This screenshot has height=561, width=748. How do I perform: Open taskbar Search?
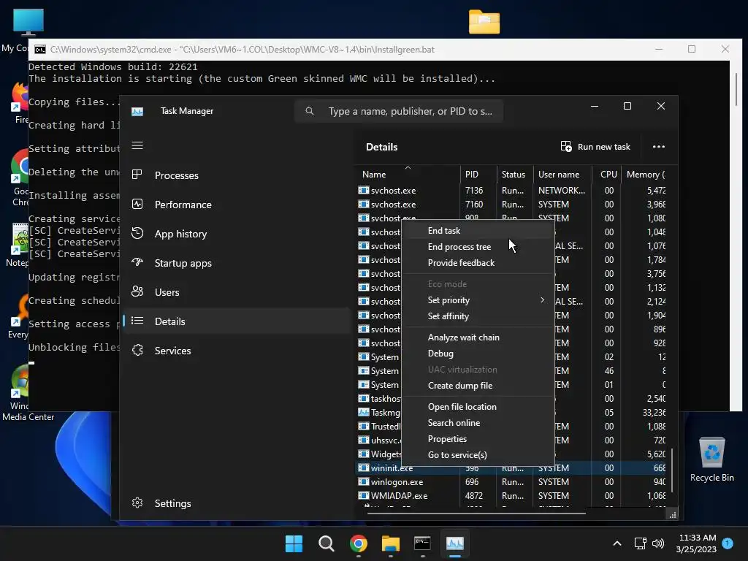(327, 543)
